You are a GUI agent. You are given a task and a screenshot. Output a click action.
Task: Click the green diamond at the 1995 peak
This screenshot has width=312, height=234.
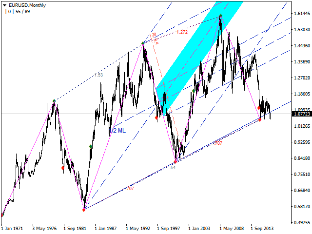tap(143, 43)
